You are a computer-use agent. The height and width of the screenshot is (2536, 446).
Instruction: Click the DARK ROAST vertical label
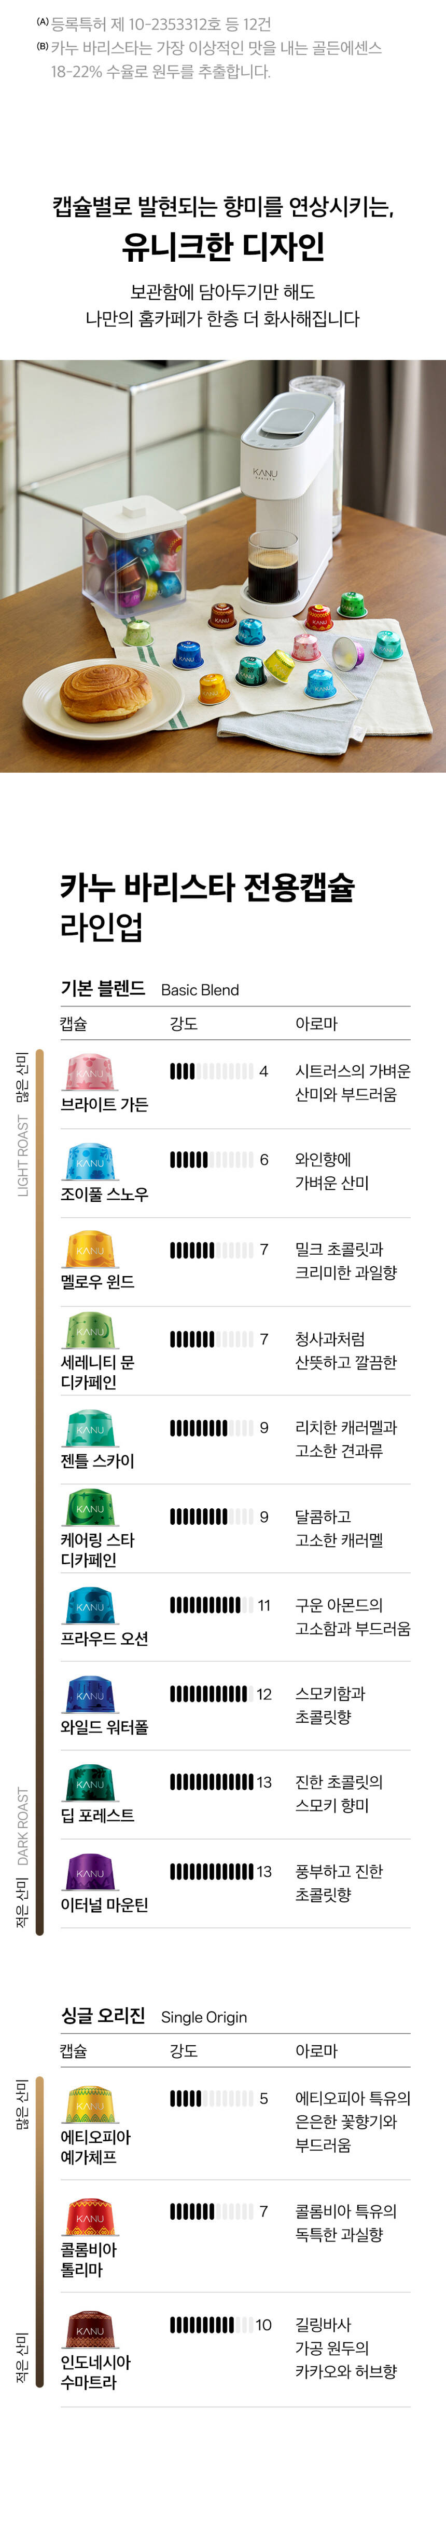(23, 1826)
